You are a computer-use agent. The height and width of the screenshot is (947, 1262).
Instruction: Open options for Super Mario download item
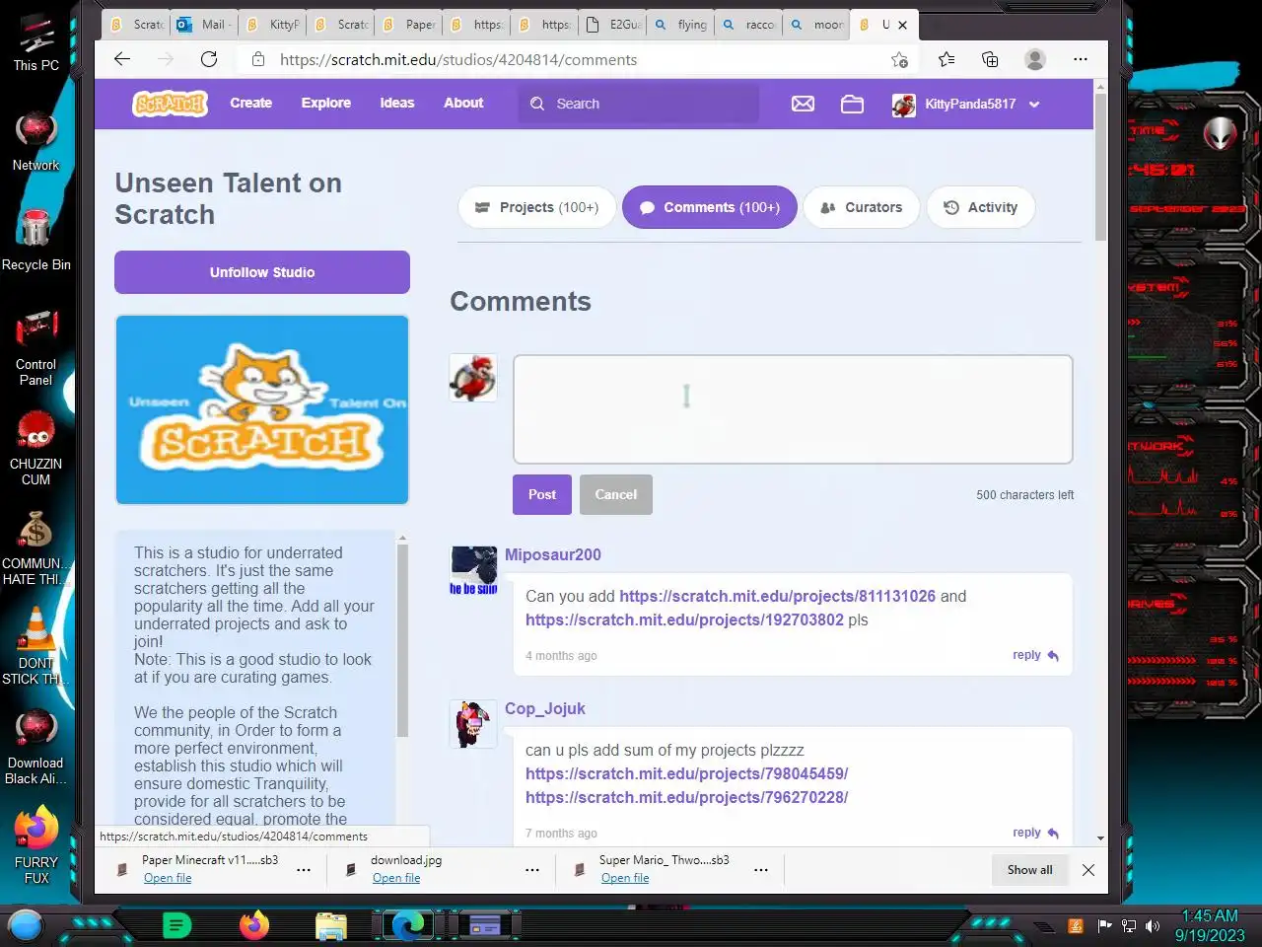click(761, 870)
